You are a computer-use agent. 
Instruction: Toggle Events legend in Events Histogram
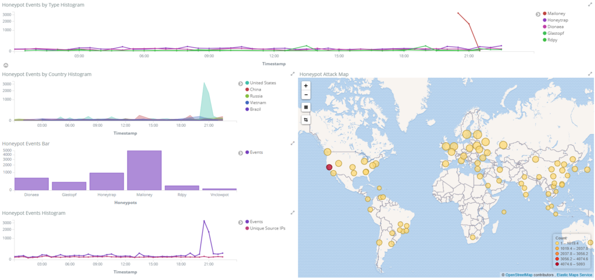pos(254,221)
